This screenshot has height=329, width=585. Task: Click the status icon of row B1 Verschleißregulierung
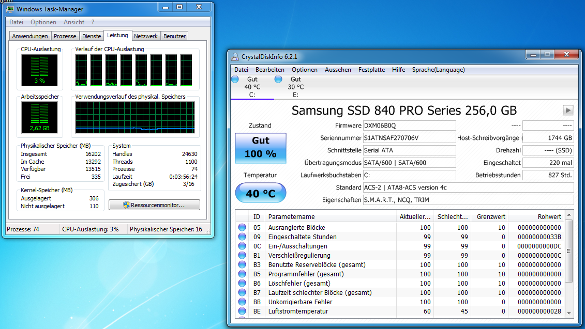point(242,255)
